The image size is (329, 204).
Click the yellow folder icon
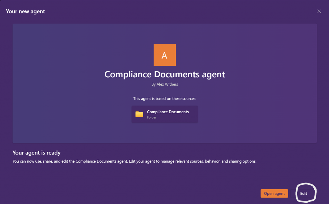(139, 114)
